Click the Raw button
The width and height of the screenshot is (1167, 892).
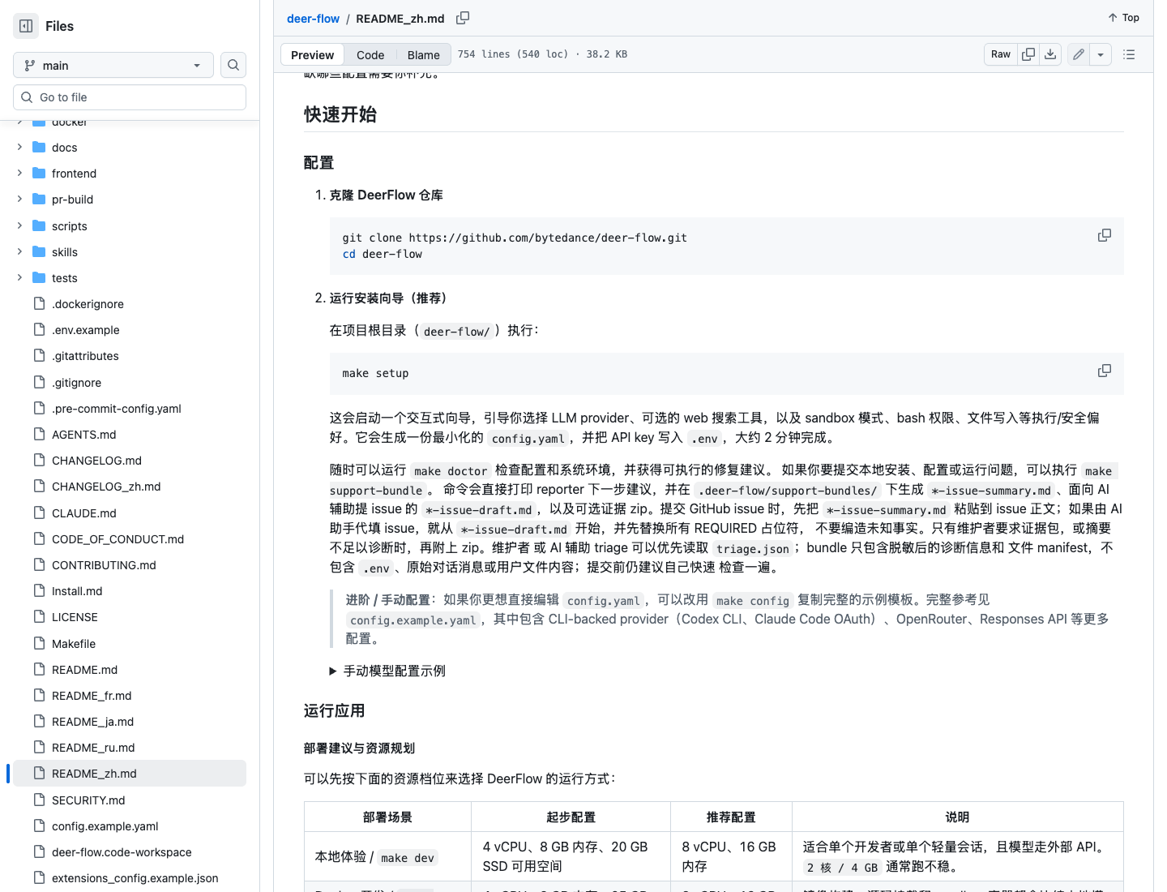[x=1001, y=54]
